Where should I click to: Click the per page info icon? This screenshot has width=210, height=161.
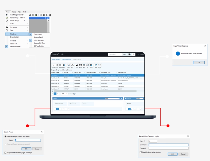(75, 94)
